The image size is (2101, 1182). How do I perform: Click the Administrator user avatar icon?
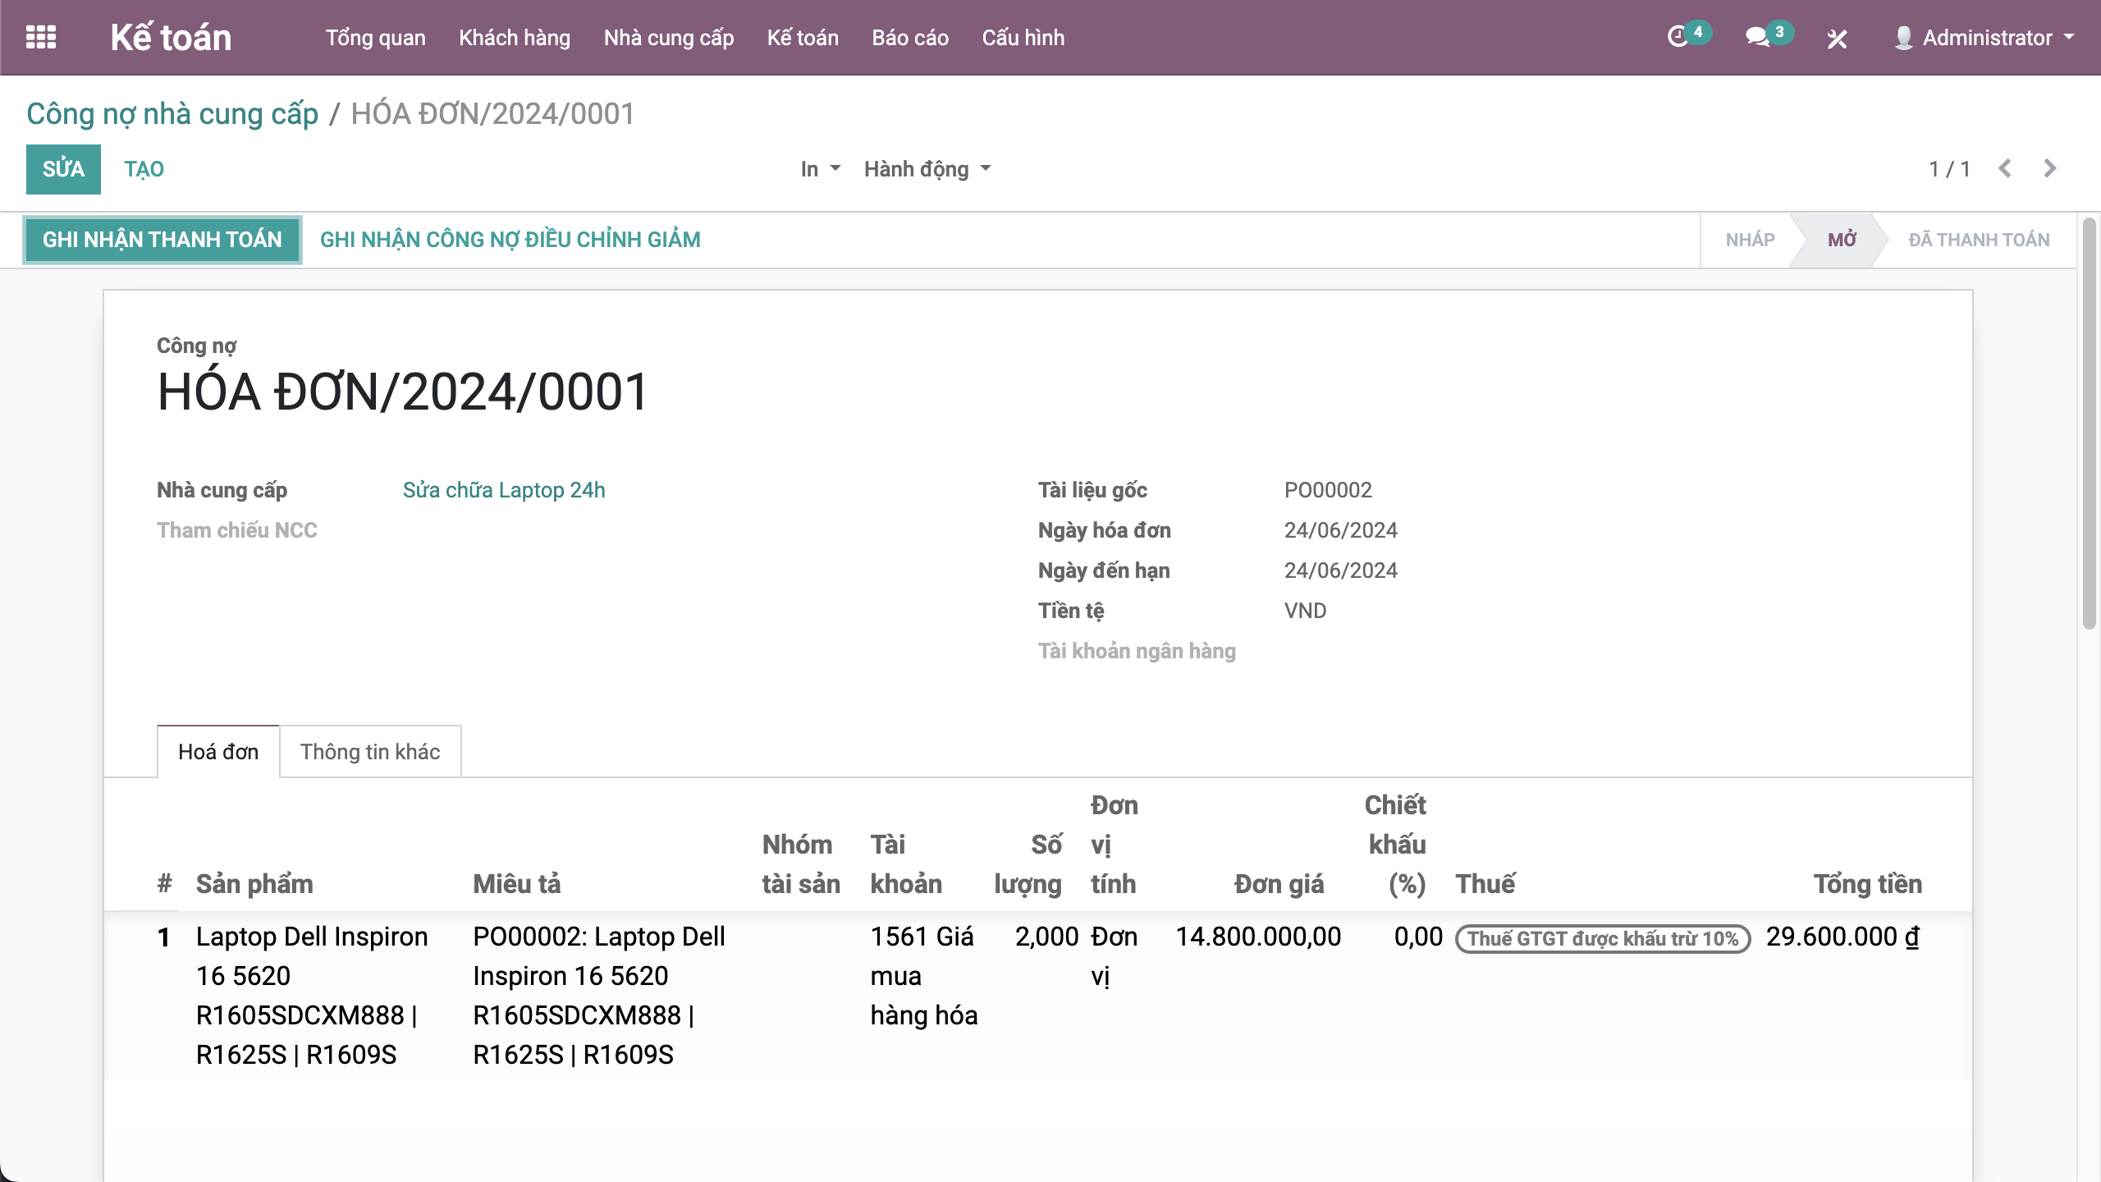(1903, 38)
